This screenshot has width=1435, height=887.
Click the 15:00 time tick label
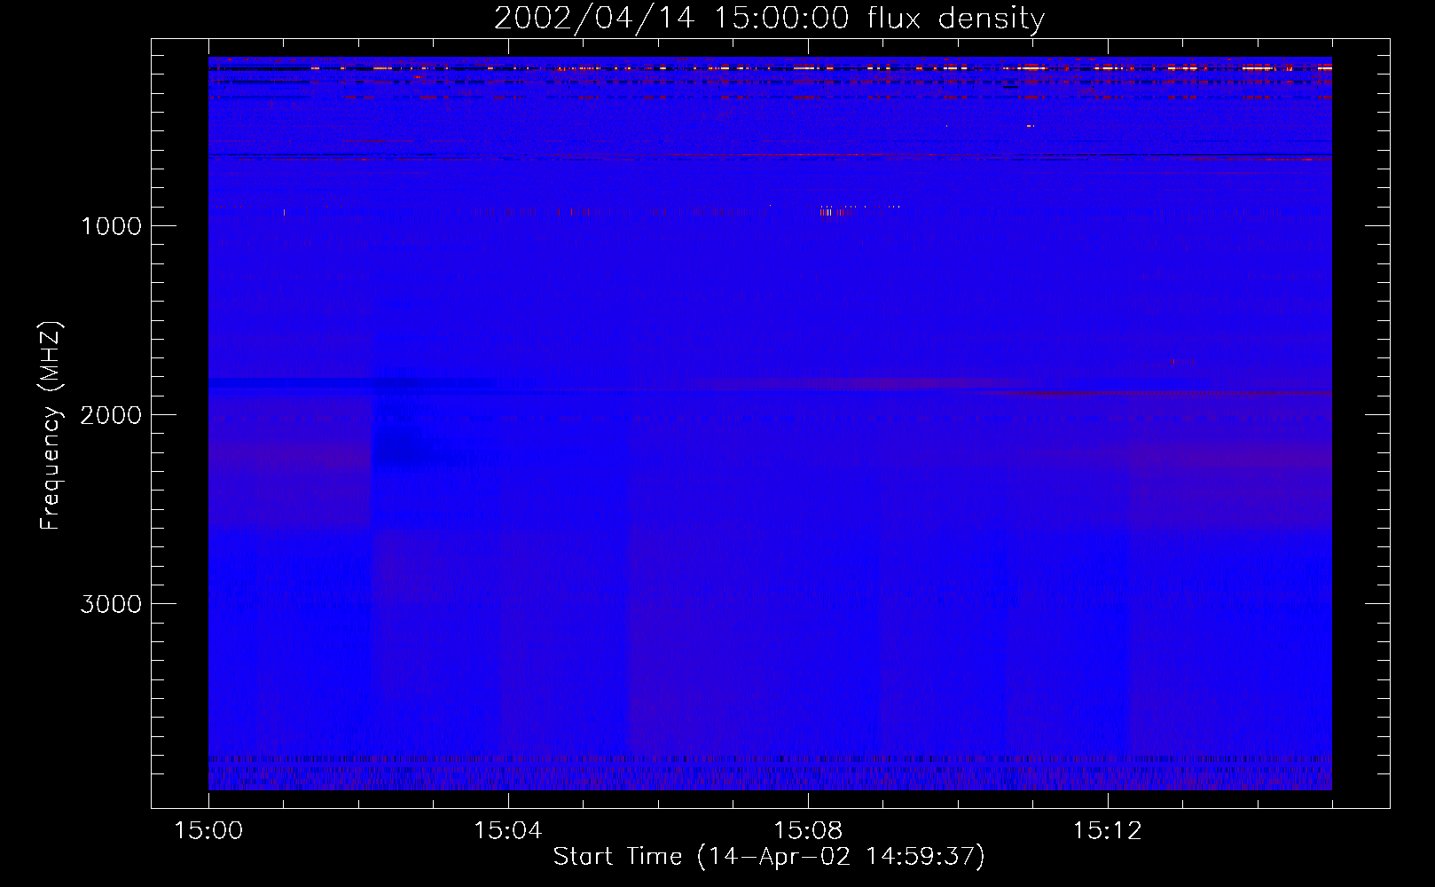pyautogui.click(x=208, y=831)
